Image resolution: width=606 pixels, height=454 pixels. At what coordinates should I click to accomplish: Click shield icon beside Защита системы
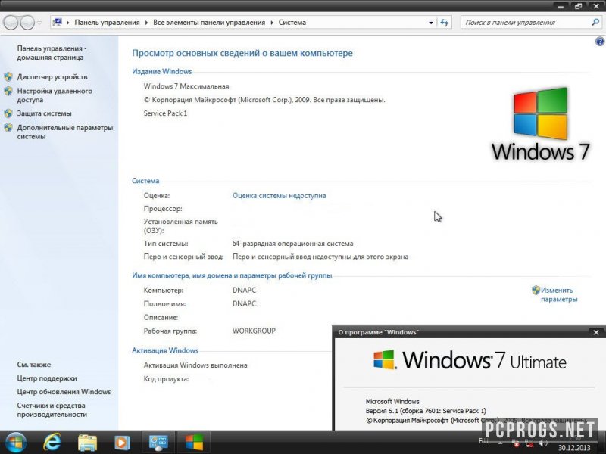[8, 113]
